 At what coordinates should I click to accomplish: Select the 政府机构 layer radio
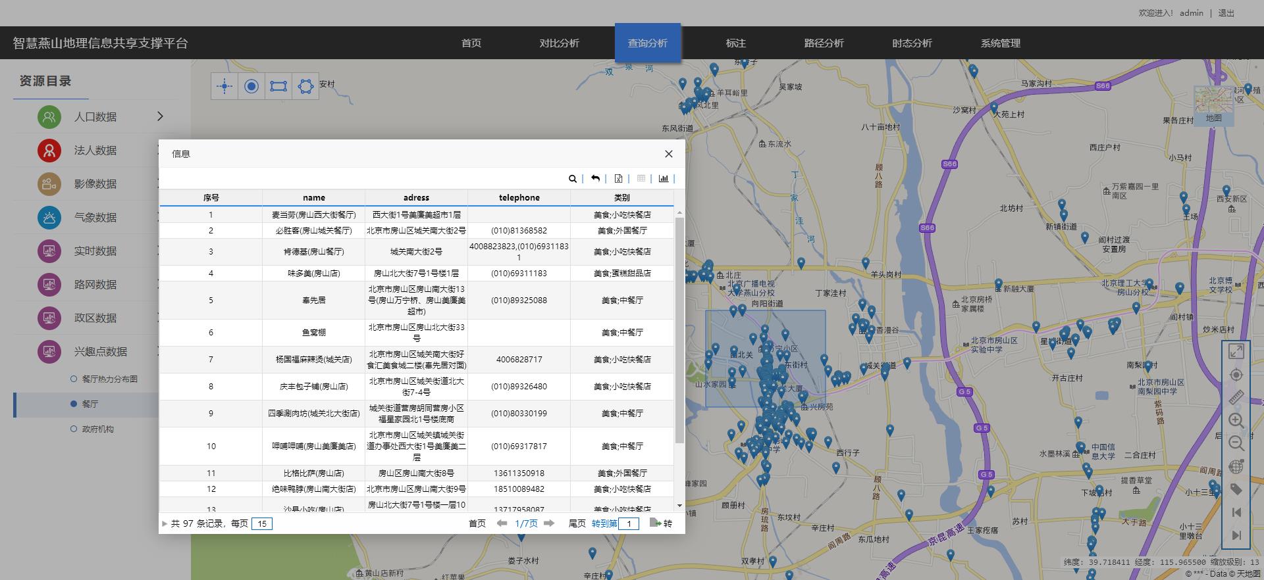(x=74, y=429)
